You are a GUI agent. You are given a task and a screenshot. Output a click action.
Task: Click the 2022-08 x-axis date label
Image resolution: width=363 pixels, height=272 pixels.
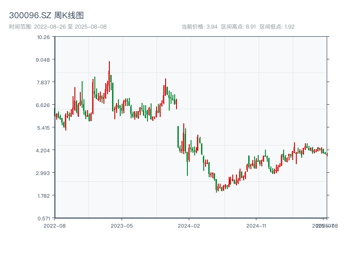tap(54, 225)
